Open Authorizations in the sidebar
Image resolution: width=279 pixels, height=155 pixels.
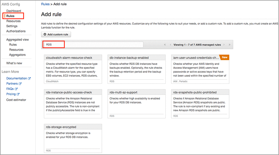click(x=16, y=31)
